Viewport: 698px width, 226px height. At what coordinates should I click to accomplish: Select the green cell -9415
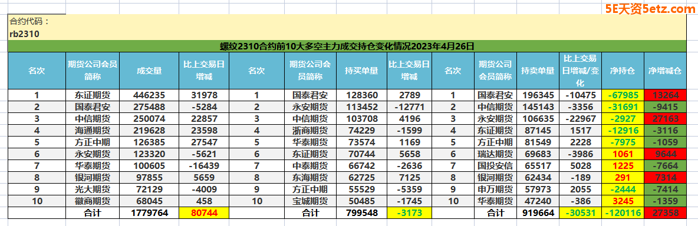[x=666, y=107]
